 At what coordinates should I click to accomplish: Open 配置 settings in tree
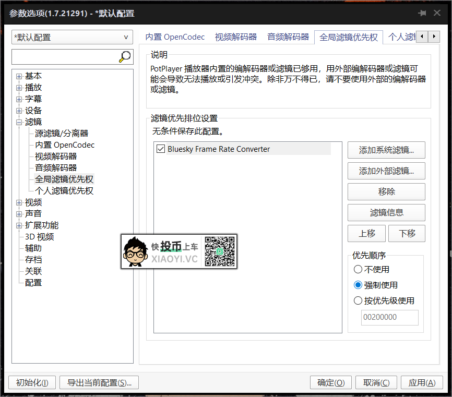coord(33,283)
